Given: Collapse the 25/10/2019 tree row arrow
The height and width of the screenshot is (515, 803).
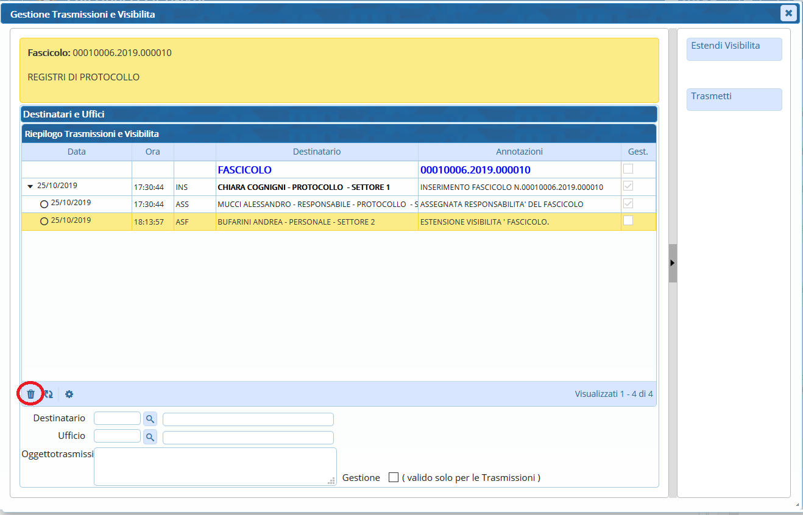Looking at the screenshot, I should click(30, 186).
